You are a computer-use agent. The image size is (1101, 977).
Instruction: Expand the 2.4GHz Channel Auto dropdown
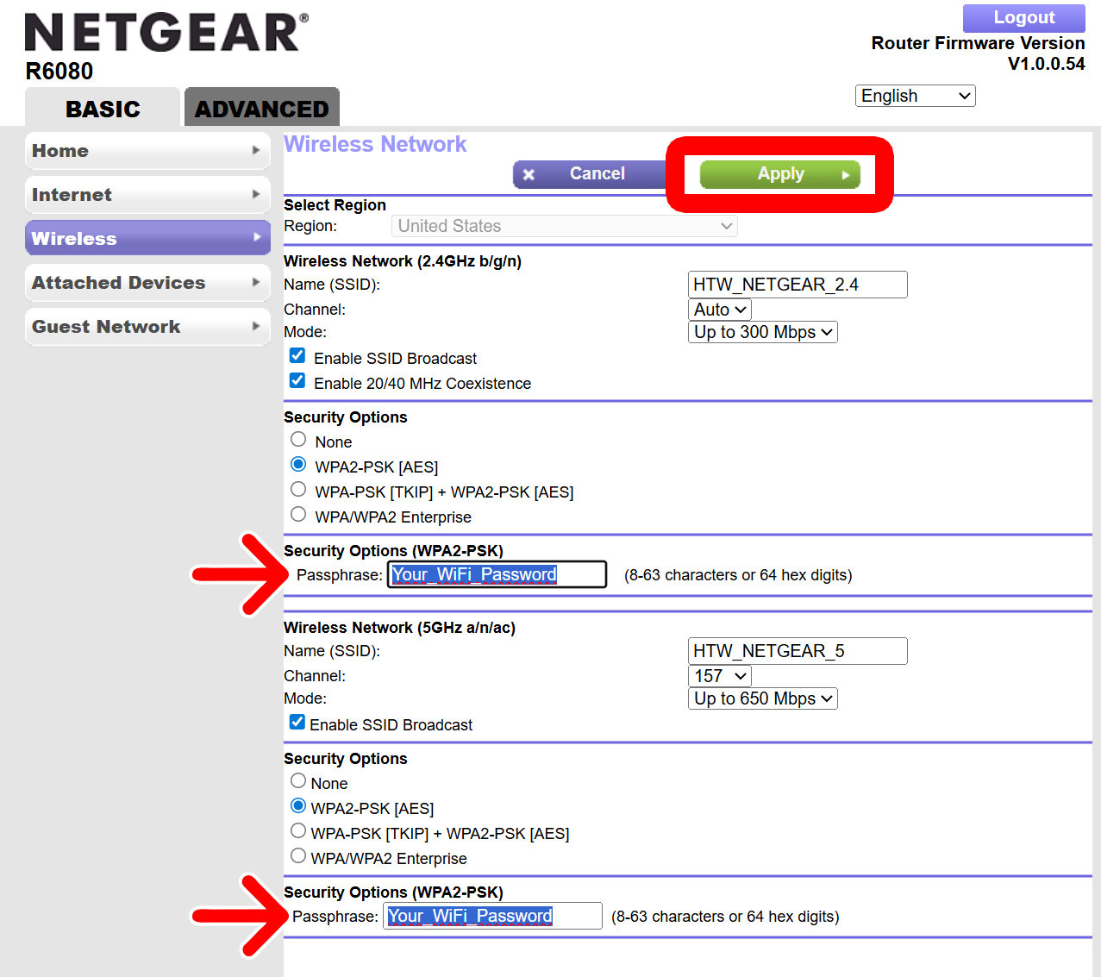pyautogui.click(x=719, y=310)
